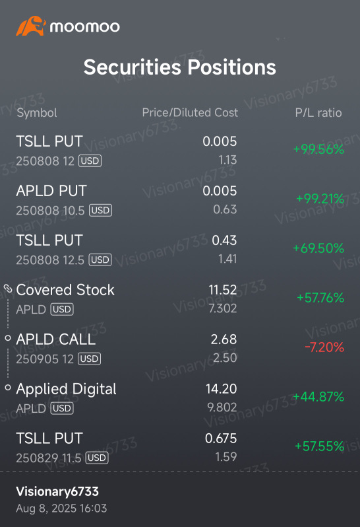Click the Price/Diluted Cost column header

click(190, 112)
